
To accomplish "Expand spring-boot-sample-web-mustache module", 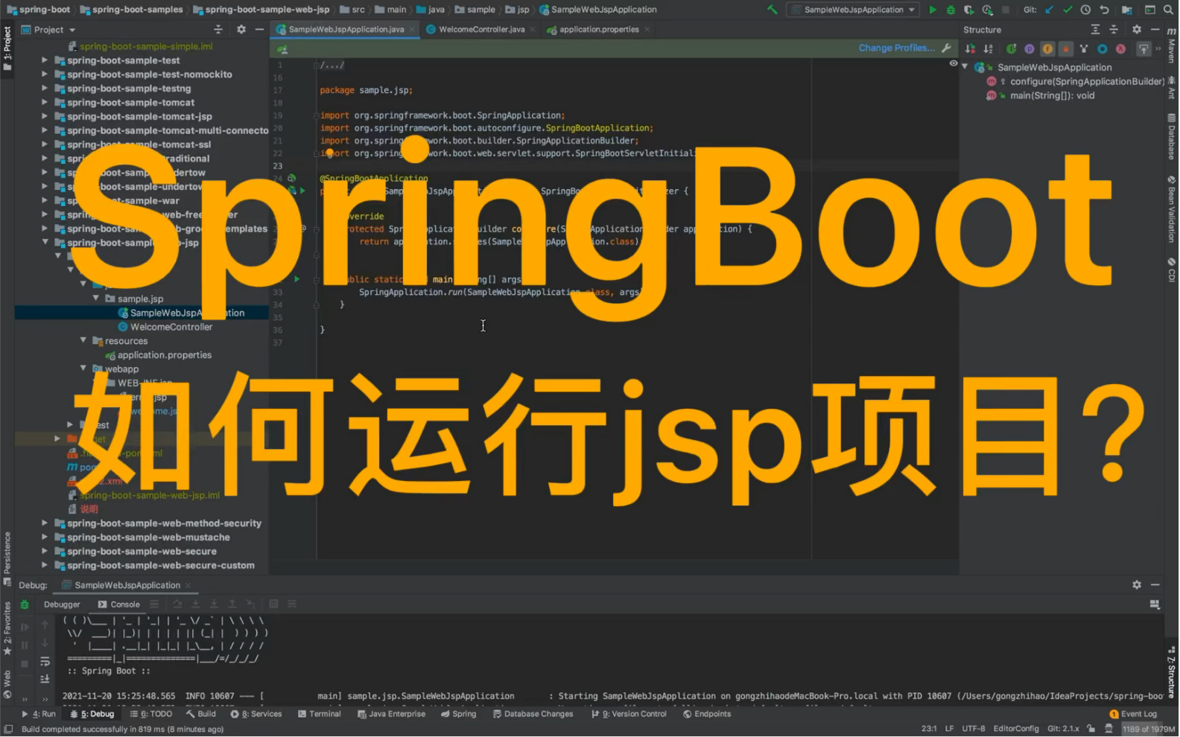I will [x=45, y=537].
